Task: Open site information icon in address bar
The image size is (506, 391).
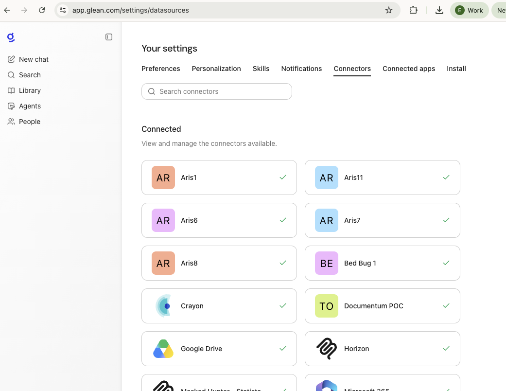Action: pos(63,10)
